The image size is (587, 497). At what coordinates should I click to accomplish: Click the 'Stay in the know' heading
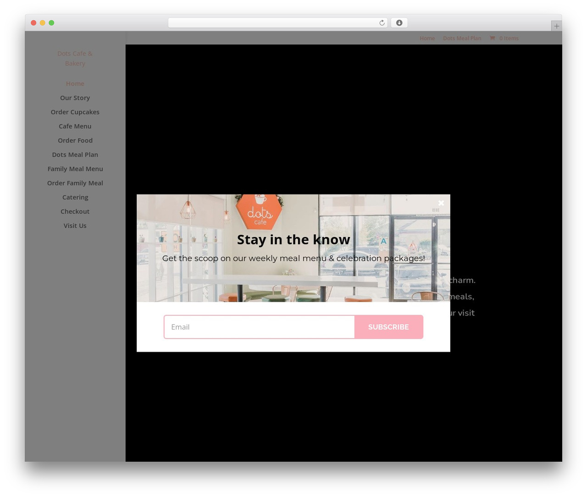pos(293,239)
